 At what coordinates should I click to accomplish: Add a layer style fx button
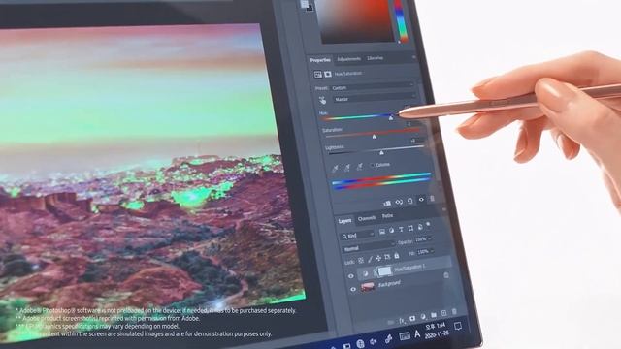pos(402,320)
